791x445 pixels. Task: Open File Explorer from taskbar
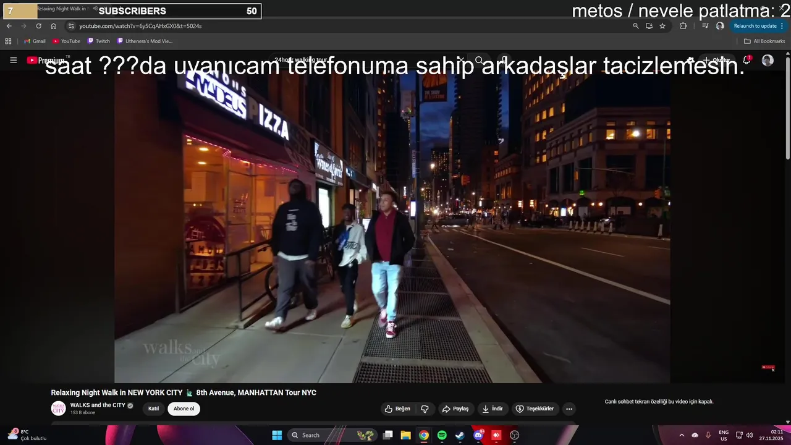tap(405, 435)
